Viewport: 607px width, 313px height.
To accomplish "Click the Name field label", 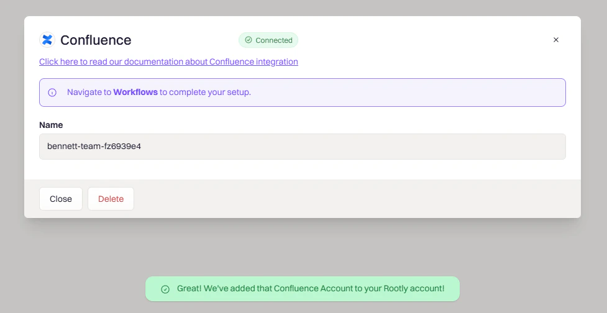I will coord(51,125).
